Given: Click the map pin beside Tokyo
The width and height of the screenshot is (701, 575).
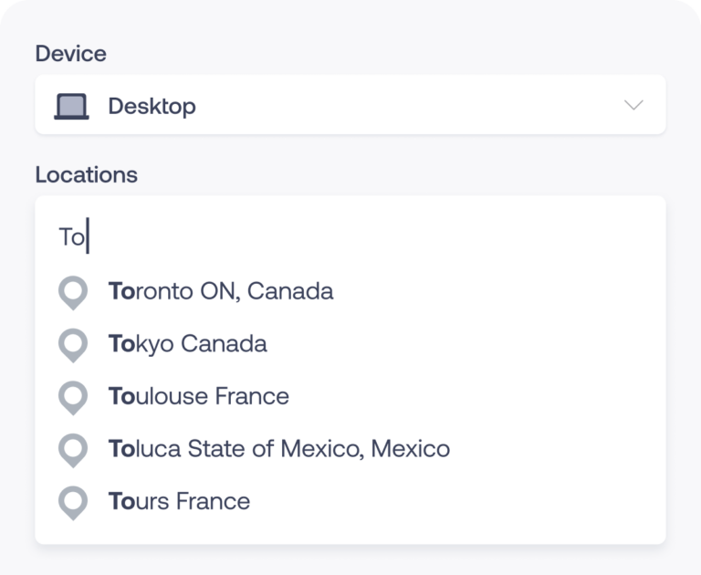Looking at the screenshot, I should pos(72,345).
